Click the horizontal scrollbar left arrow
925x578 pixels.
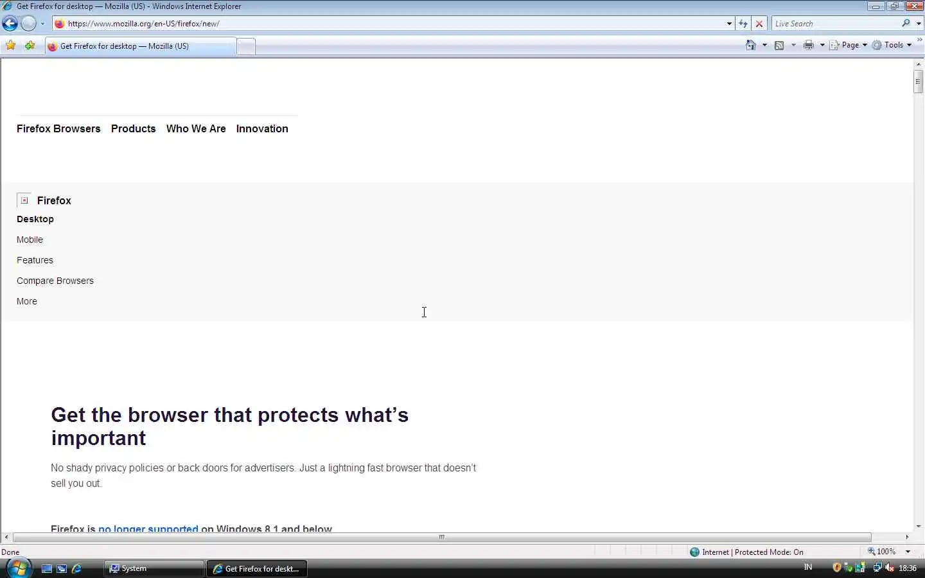click(x=6, y=537)
